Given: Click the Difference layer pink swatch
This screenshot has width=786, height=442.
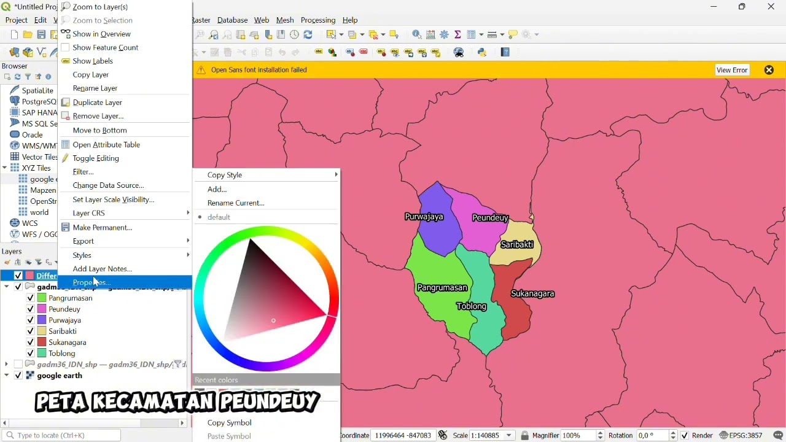Looking at the screenshot, I should (x=29, y=276).
